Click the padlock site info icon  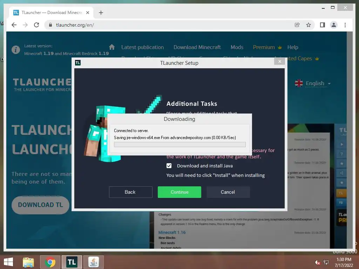pos(50,25)
